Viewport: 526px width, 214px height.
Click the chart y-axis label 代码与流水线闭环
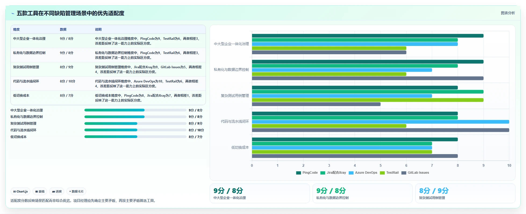[235, 121]
